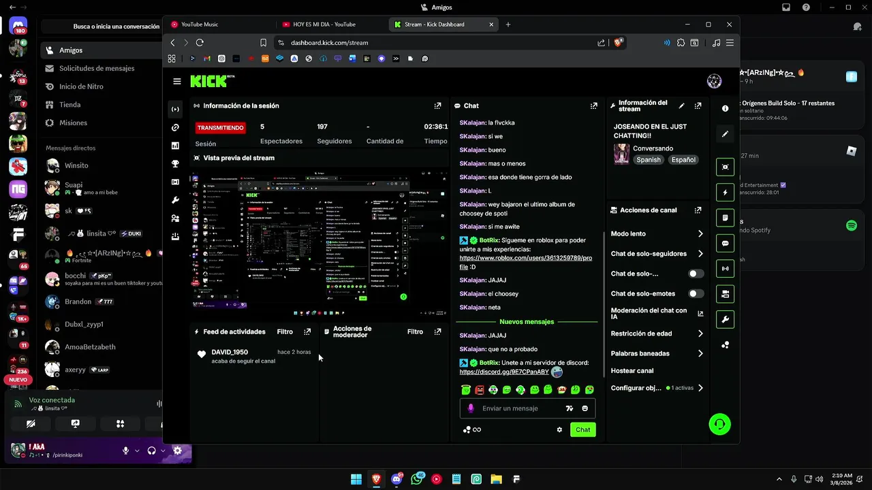The height and width of the screenshot is (490, 872).
Task: Enable the Chat de solo-... switch
Action: (x=696, y=274)
